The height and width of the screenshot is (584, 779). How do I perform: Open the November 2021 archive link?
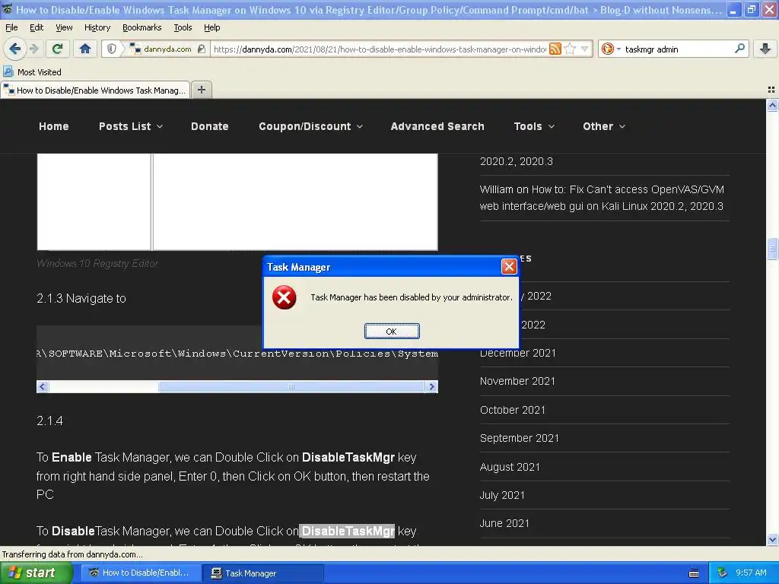coord(517,381)
